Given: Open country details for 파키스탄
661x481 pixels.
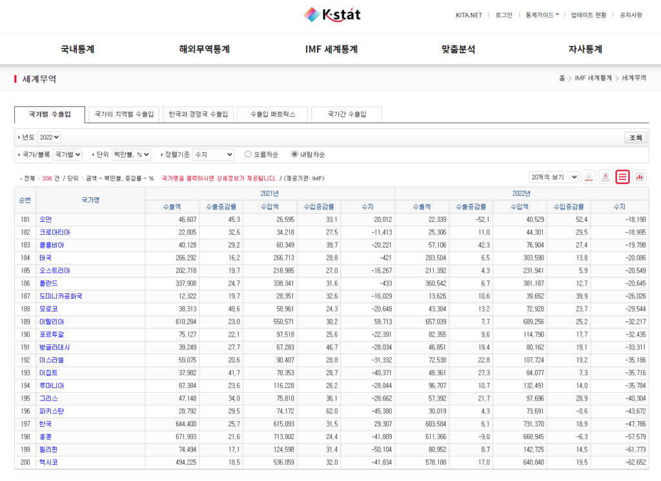Looking at the screenshot, I should [x=52, y=411].
